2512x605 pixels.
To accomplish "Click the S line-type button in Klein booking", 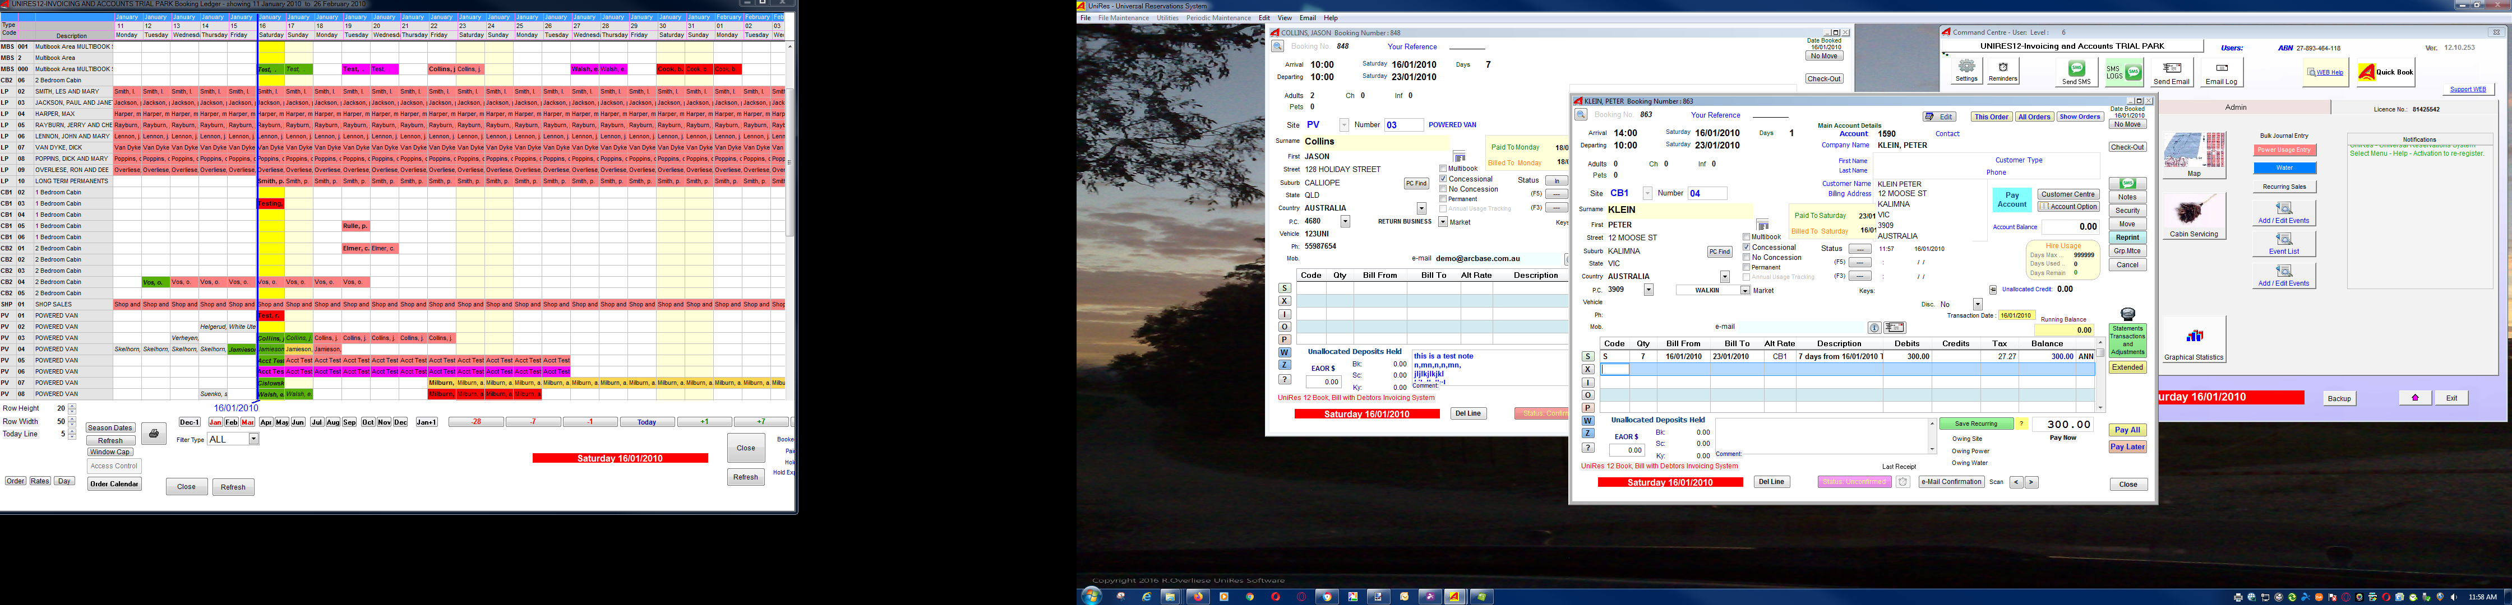I will coord(1587,357).
